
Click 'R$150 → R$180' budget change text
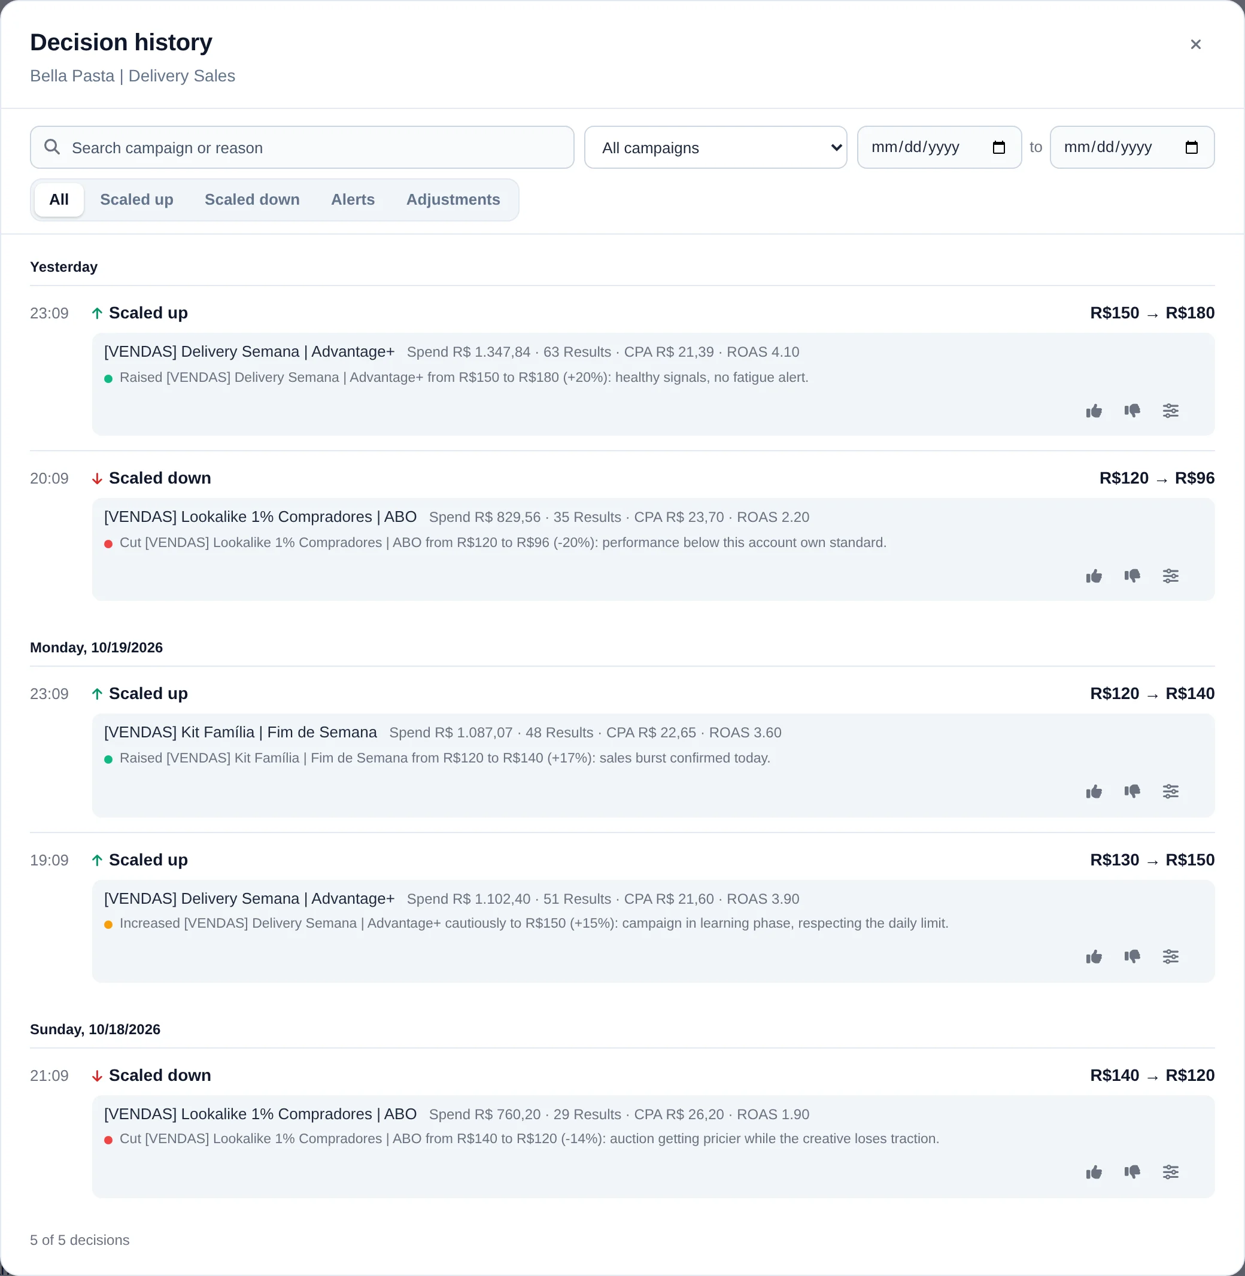[x=1152, y=313]
